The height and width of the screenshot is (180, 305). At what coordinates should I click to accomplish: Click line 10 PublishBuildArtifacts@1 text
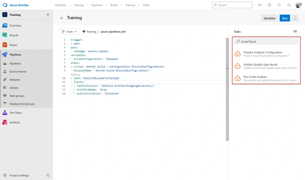(101, 78)
